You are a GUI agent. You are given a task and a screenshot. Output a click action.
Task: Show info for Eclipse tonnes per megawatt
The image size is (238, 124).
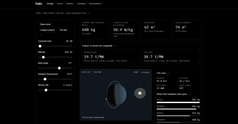pos(115,46)
